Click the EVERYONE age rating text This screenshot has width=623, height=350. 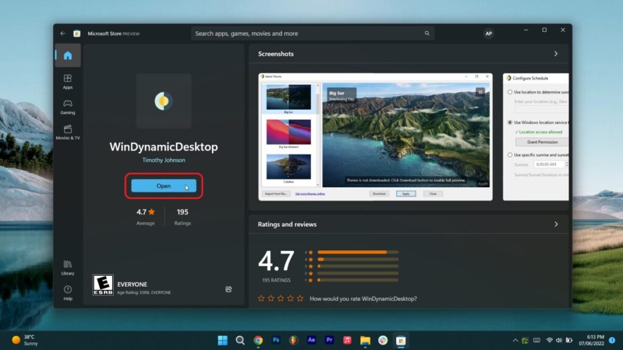(132, 284)
